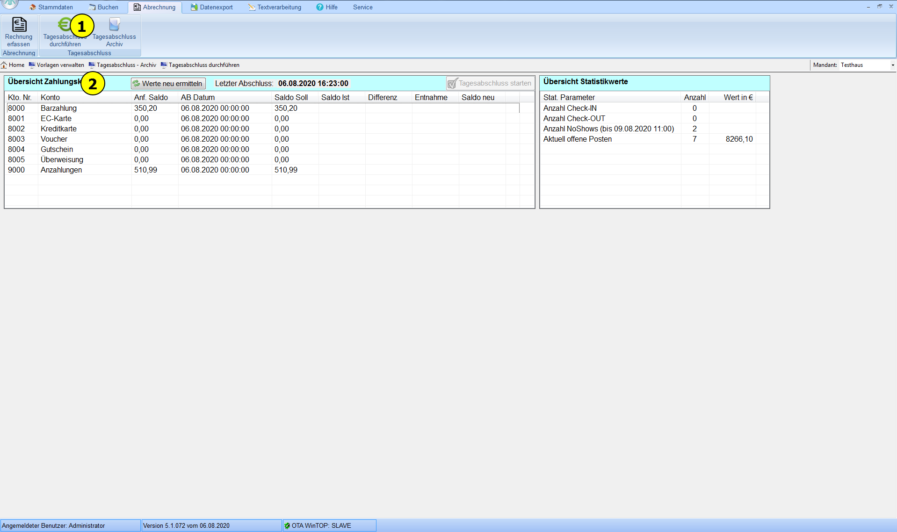Open the Vorlagen verwalten shortcut
The image size is (897, 532).
click(57, 65)
